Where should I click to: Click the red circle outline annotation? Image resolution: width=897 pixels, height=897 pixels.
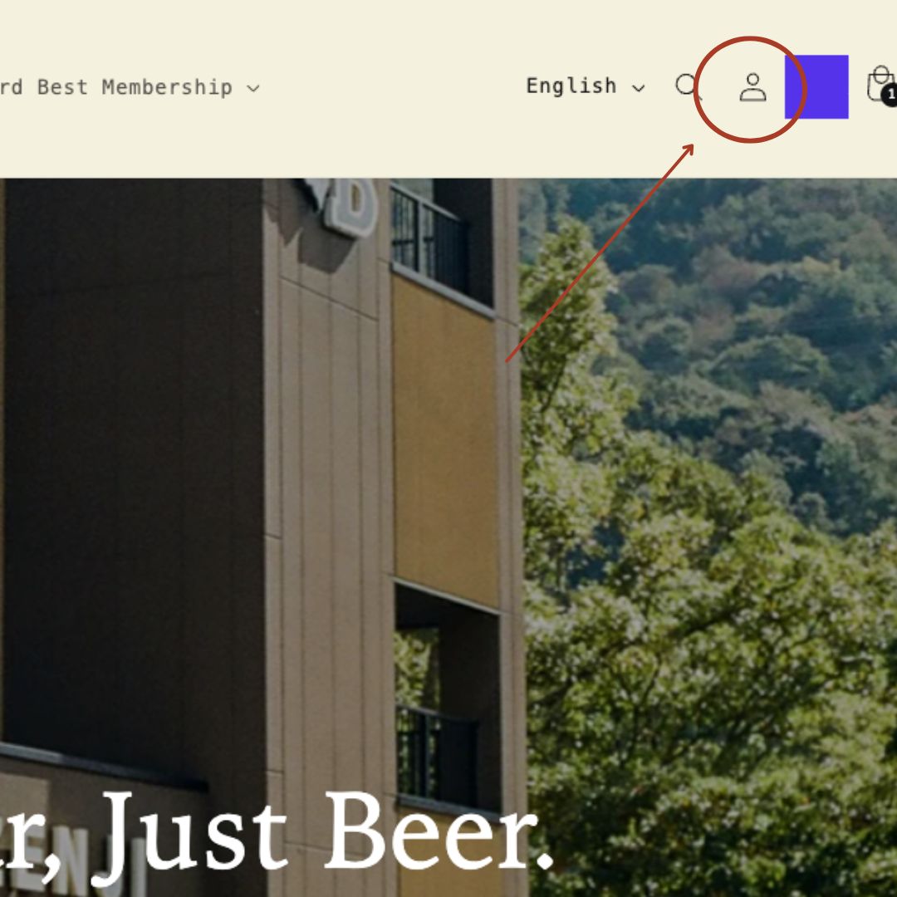(x=749, y=89)
